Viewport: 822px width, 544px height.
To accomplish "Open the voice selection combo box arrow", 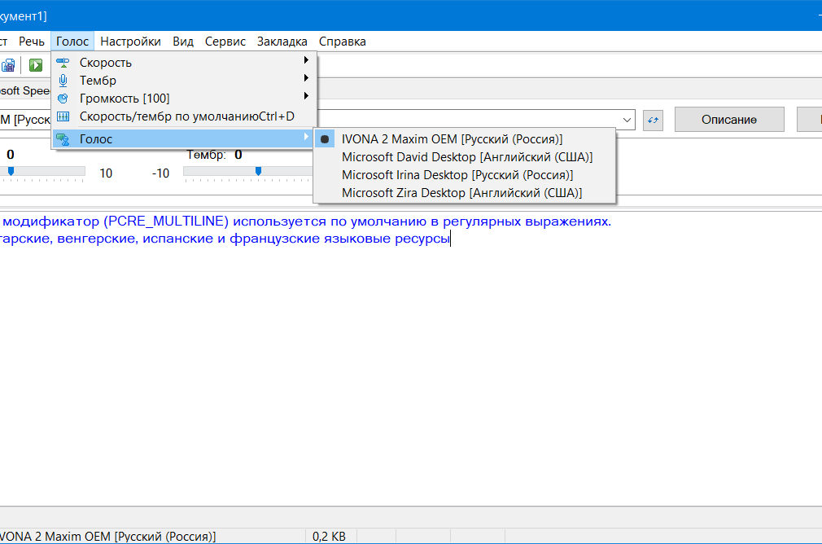I will [627, 121].
